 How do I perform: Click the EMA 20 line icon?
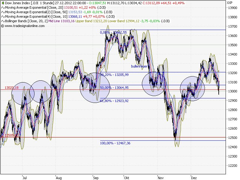coord(3,8)
